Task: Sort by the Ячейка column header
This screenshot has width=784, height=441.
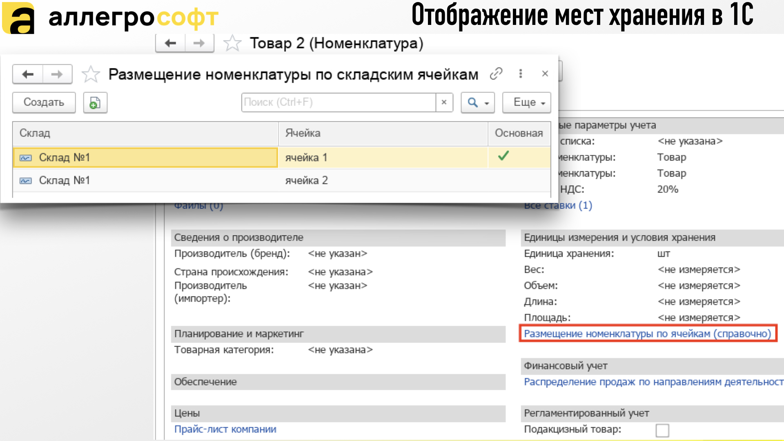Action: (x=383, y=134)
